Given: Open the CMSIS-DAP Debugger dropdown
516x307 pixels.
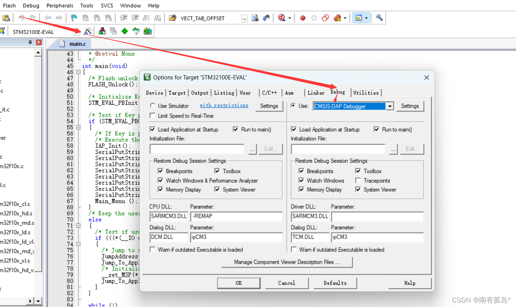Looking at the screenshot, I should (390, 106).
